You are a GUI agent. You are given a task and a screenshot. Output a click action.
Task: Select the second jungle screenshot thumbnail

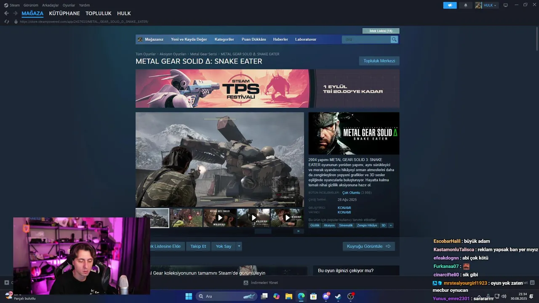point(186,218)
